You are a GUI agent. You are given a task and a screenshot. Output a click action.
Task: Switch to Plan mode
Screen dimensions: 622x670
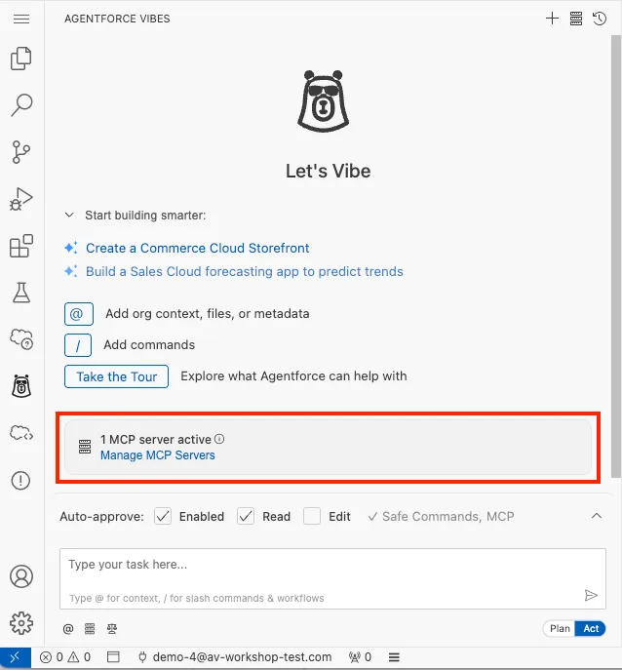(560, 629)
